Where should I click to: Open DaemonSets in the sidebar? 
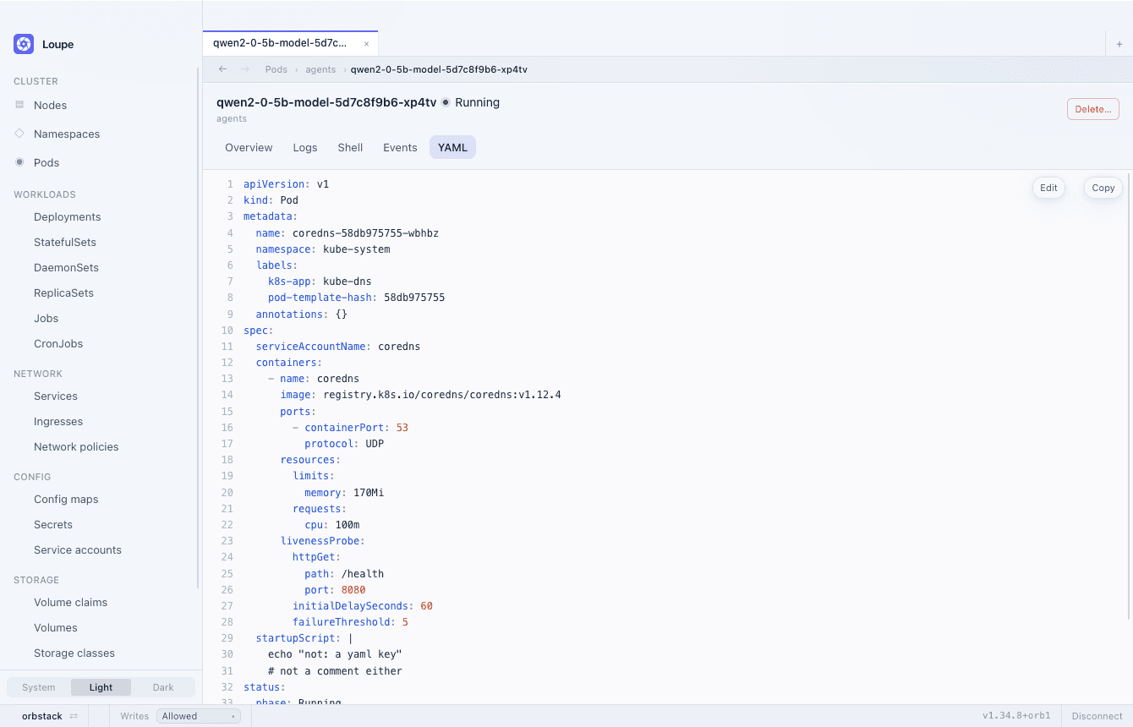pos(66,267)
